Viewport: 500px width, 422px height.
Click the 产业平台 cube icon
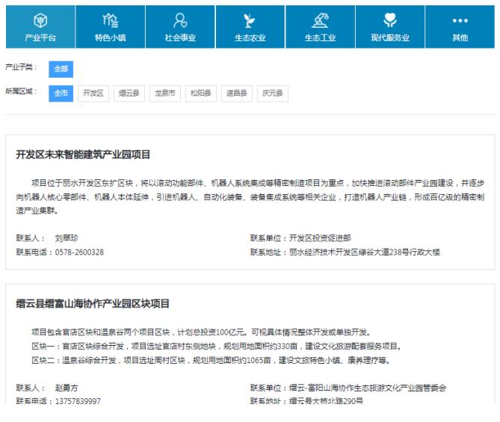pos(40,19)
